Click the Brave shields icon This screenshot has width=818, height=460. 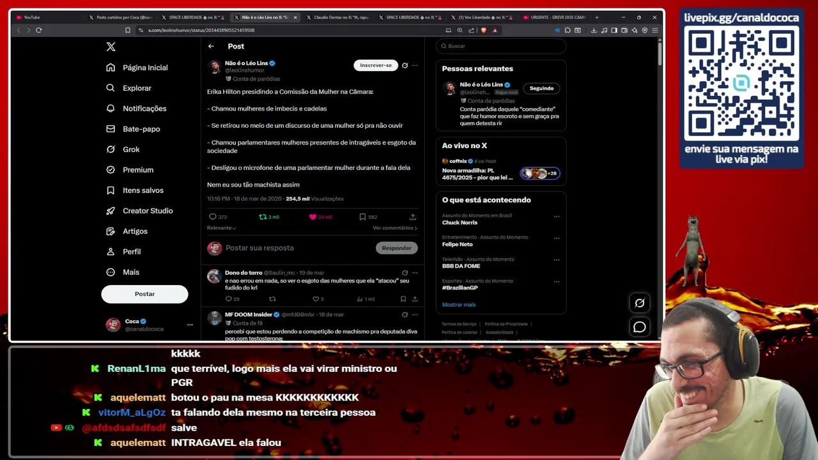coord(483,30)
